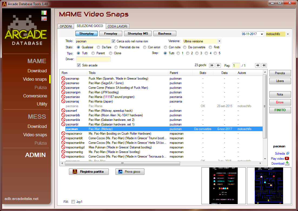Click the Prenota button
298x211 pixels.
coord(280,73)
